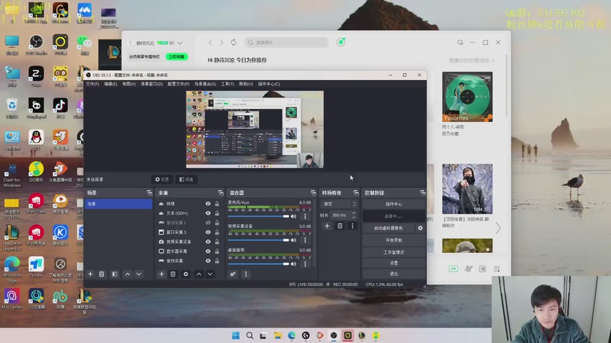Move scene up in 场景 panel toolbar
The width and height of the screenshot is (611, 343).
[128, 274]
